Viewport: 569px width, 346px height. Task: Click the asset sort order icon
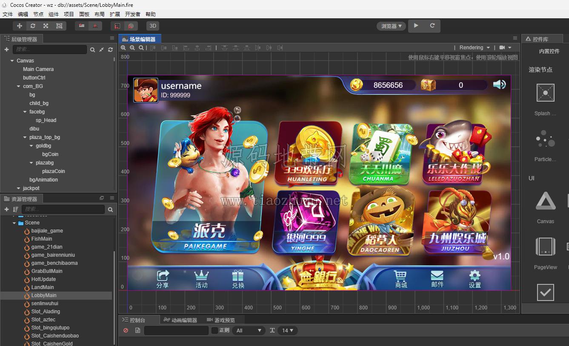(x=16, y=209)
